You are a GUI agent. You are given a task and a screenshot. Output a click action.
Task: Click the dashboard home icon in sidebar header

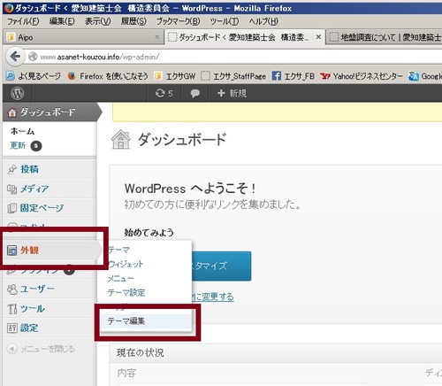[x=12, y=112]
